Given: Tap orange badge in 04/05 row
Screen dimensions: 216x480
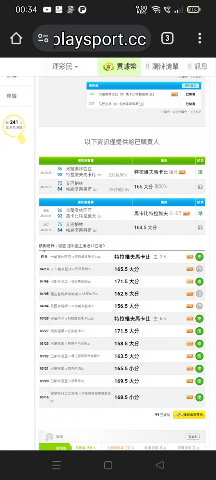Looking at the screenshot, I should (x=190, y=294).
